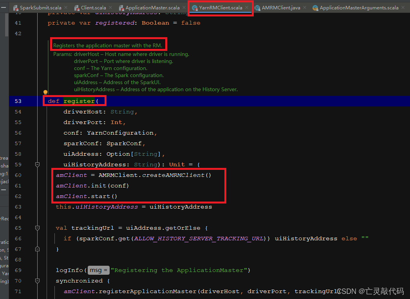Select the YarnRMClient.scala tab
Screen dimensions: 410x299
(x=220, y=7)
